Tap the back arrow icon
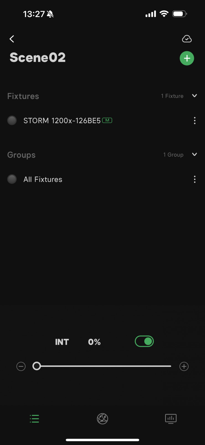The width and height of the screenshot is (205, 445). click(x=12, y=39)
